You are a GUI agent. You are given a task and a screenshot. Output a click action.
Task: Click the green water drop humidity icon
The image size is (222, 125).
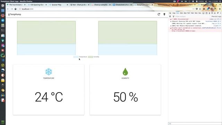point(125,72)
